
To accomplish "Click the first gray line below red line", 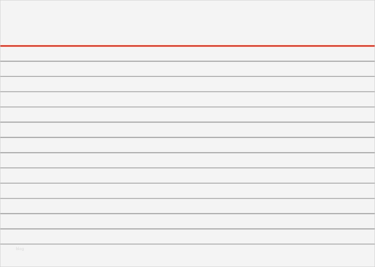I will (x=187, y=61).
